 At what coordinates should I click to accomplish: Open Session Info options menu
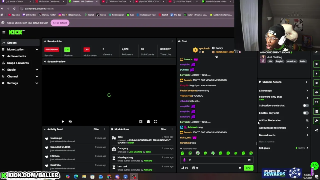click(x=172, y=41)
